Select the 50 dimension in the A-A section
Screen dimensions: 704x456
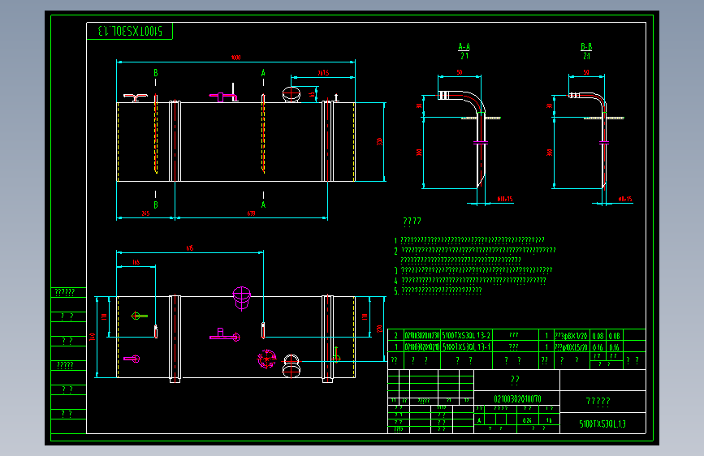460,72
